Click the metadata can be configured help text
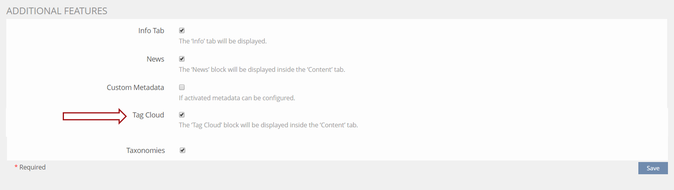Screen dimensions: 674x190 [x=237, y=98]
